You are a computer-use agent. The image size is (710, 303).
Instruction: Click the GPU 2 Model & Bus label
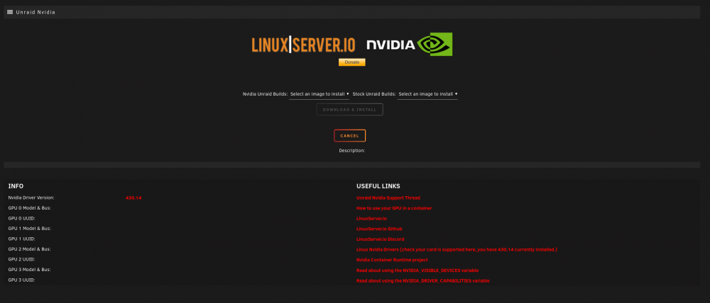click(x=29, y=248)
